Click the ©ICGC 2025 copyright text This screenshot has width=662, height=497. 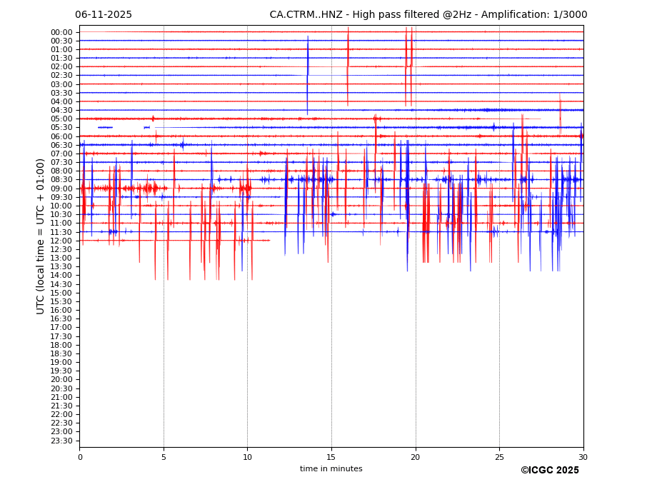[x=549, y=471]
